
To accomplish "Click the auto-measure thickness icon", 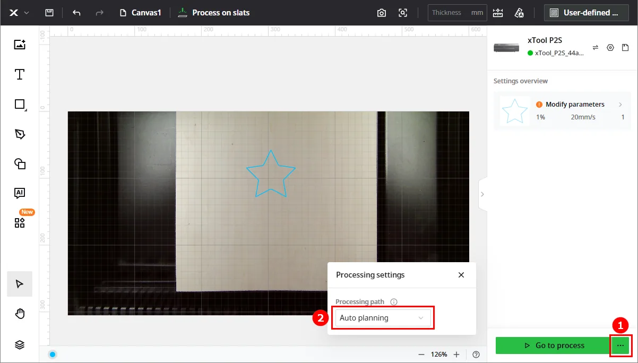I will (498, 13).
